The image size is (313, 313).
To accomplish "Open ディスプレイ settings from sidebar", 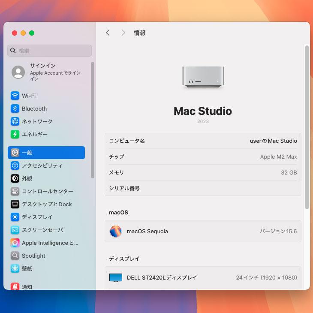I will [x=37, y=217].
